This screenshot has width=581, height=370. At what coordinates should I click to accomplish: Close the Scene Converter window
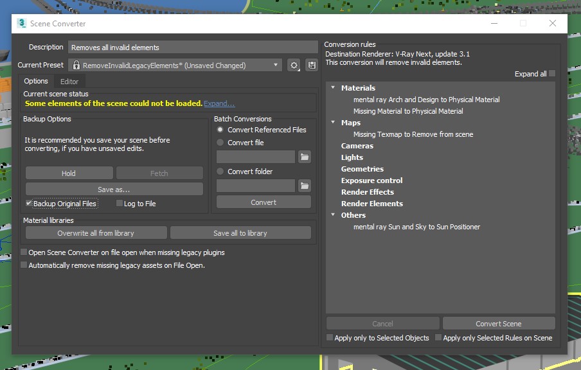coord(553,23)
